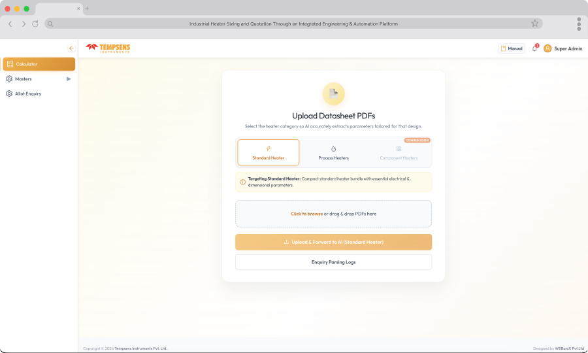Click the Masters gear icon
Screen dimensions: 588x353
tap(9, 79)
